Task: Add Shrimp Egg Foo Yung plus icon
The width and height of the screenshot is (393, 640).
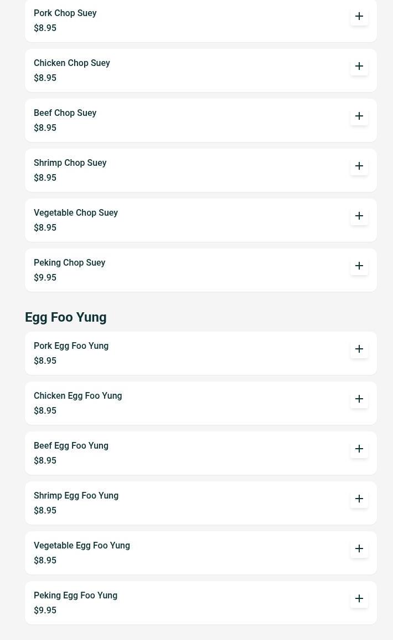Action: (x=359, y=499)
